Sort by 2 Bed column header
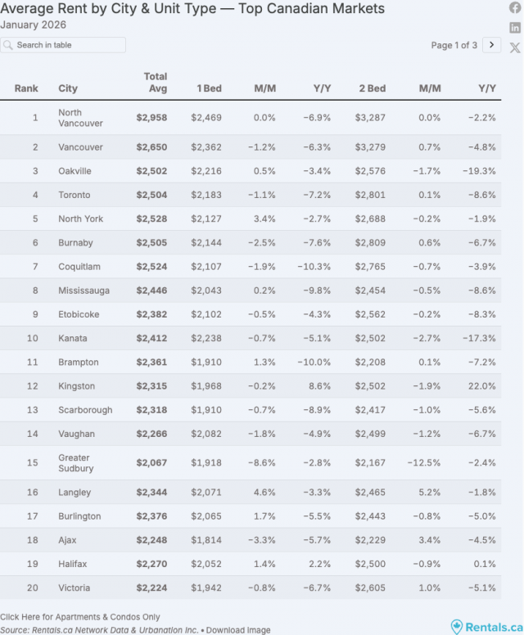Image resolution: width=524 pixels, height=635 pixels. pos(372,88)
